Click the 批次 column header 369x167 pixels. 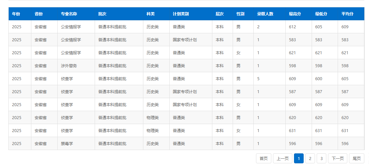tap(102, 14)
